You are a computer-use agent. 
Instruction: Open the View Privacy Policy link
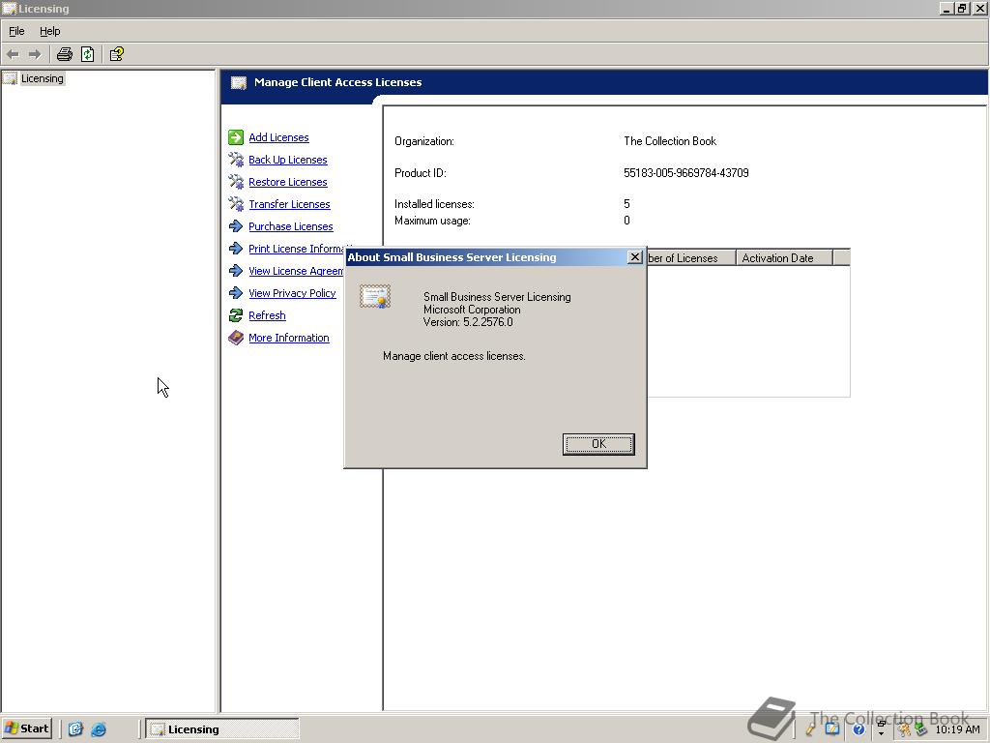[x=292, y=293]
